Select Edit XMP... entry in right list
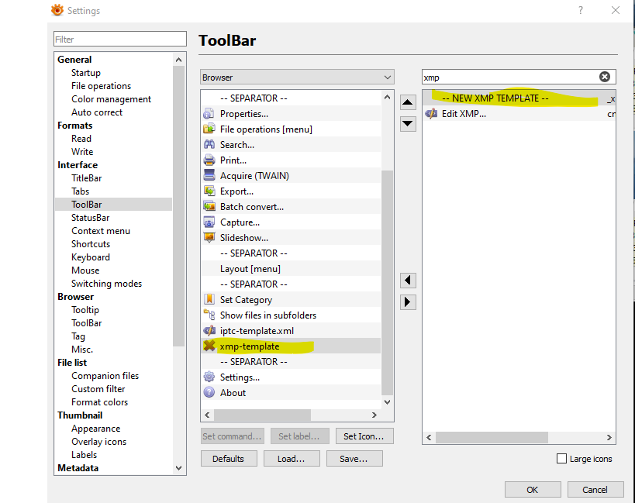The width and height of the screenshot is (635, 503). pos(519,114)
